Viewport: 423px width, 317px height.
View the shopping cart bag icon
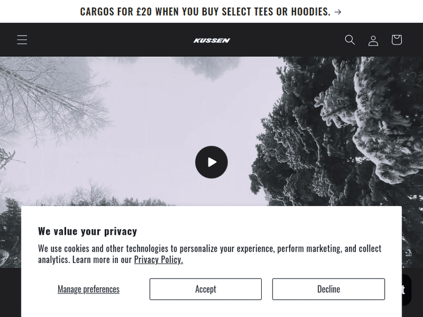click(x=396, y=40)
